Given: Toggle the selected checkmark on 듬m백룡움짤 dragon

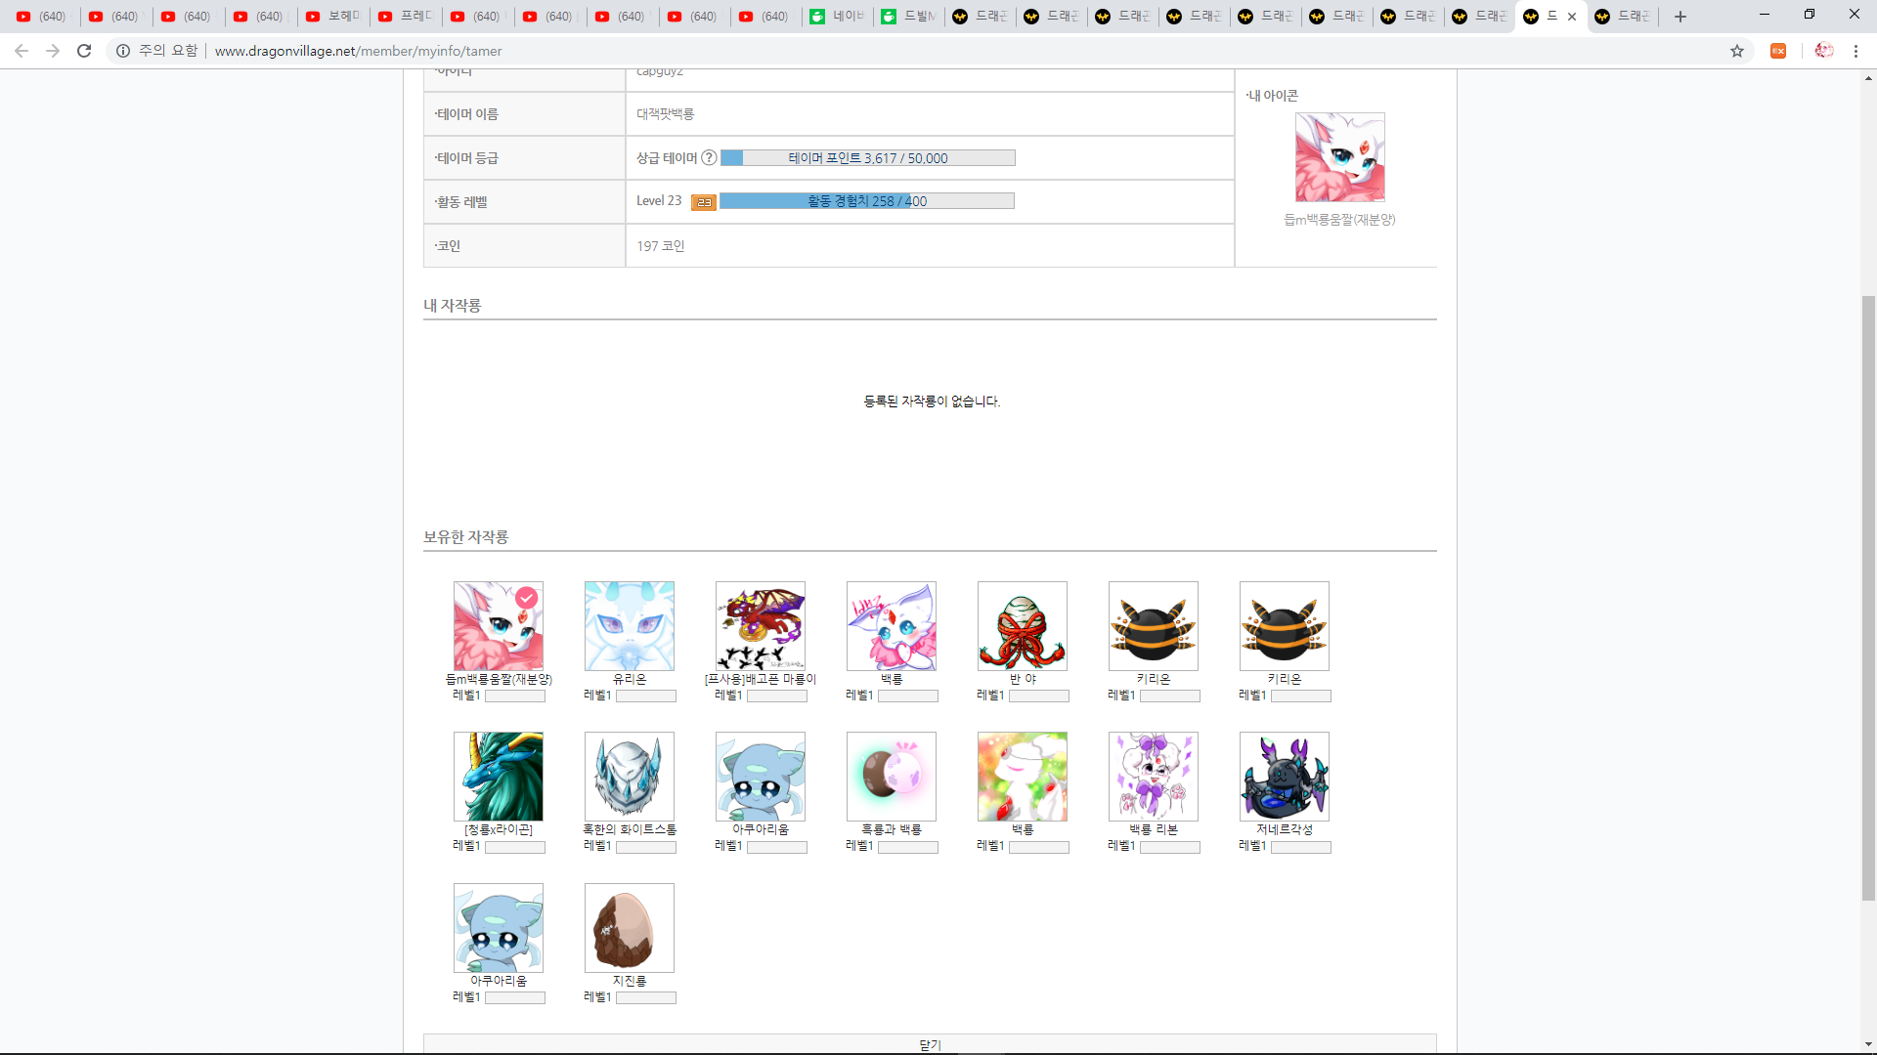Looking at the screenshot, I should (527, 598).
